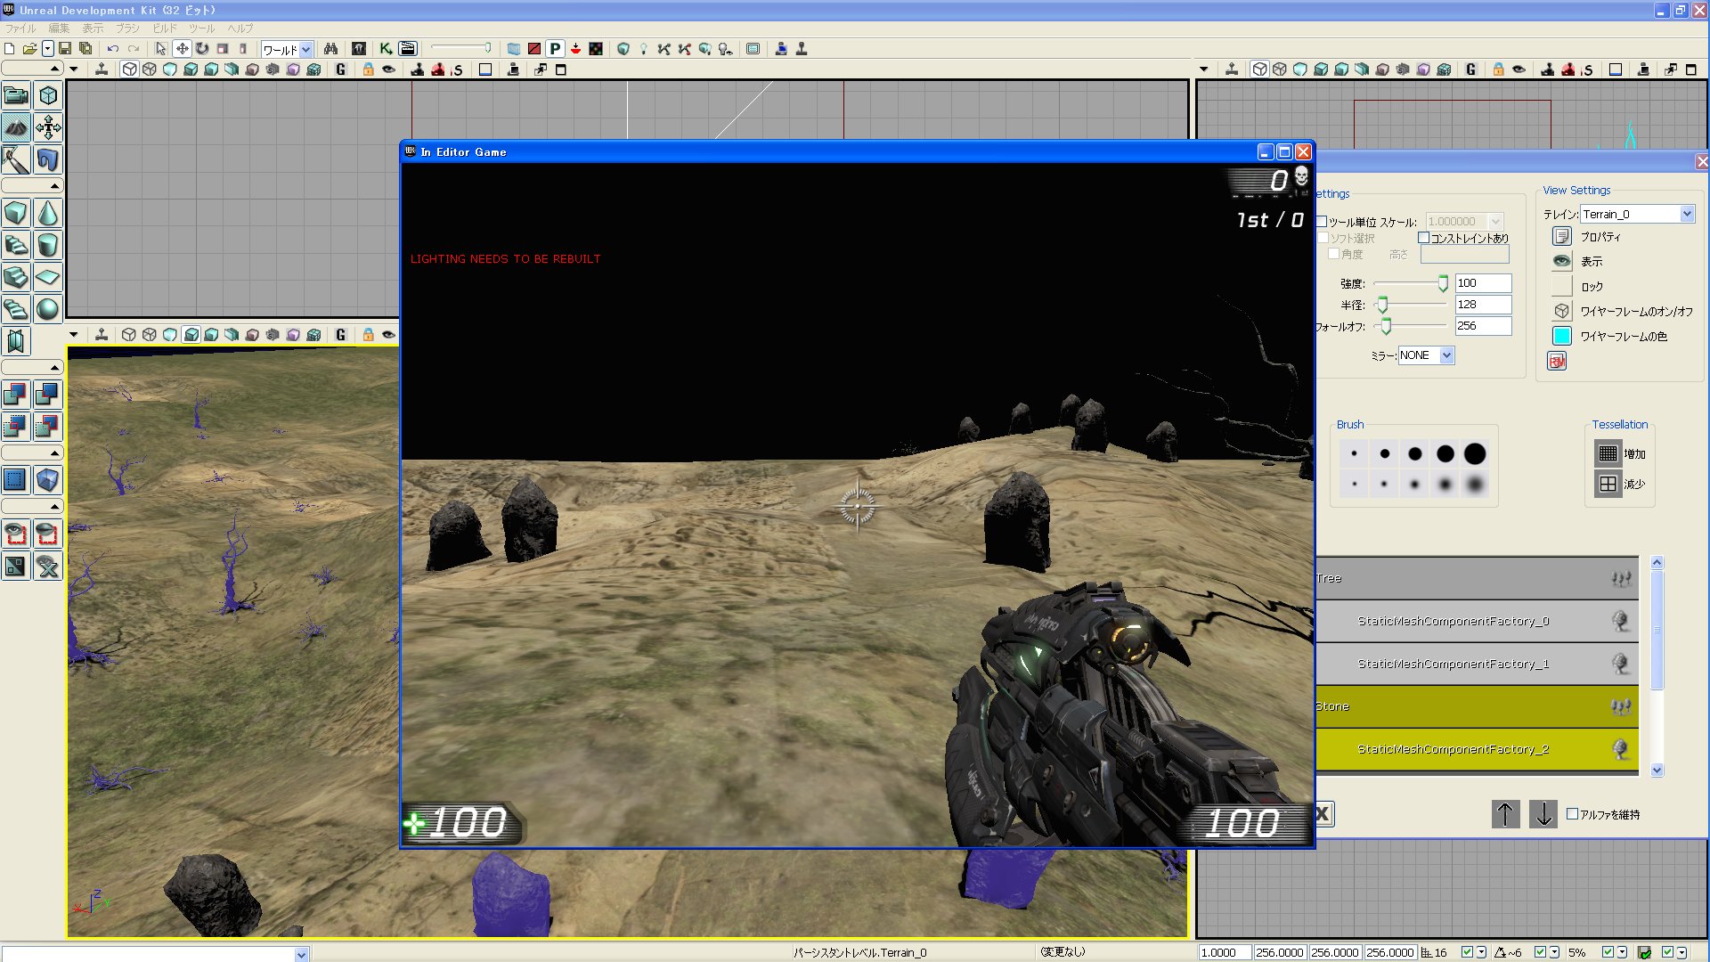Image resolution: width=1710 pixels, height=962 pixels.
Task: Enable the コンストレイントあり checkbox
Action: (x=1423, y=238)
